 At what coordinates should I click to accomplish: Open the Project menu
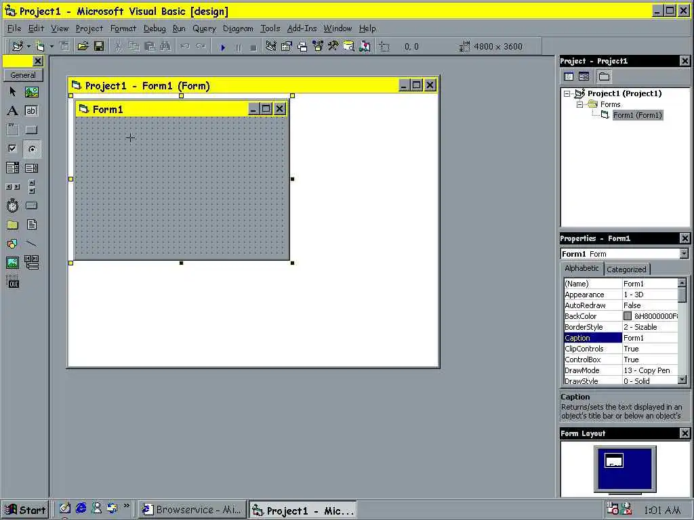[89, 28]
